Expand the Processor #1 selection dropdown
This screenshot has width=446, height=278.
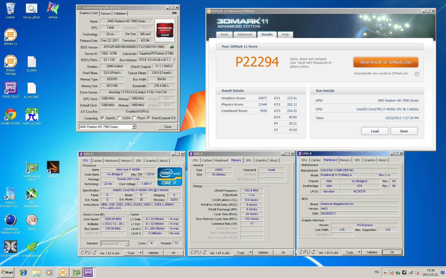click(x=127, y=243)
